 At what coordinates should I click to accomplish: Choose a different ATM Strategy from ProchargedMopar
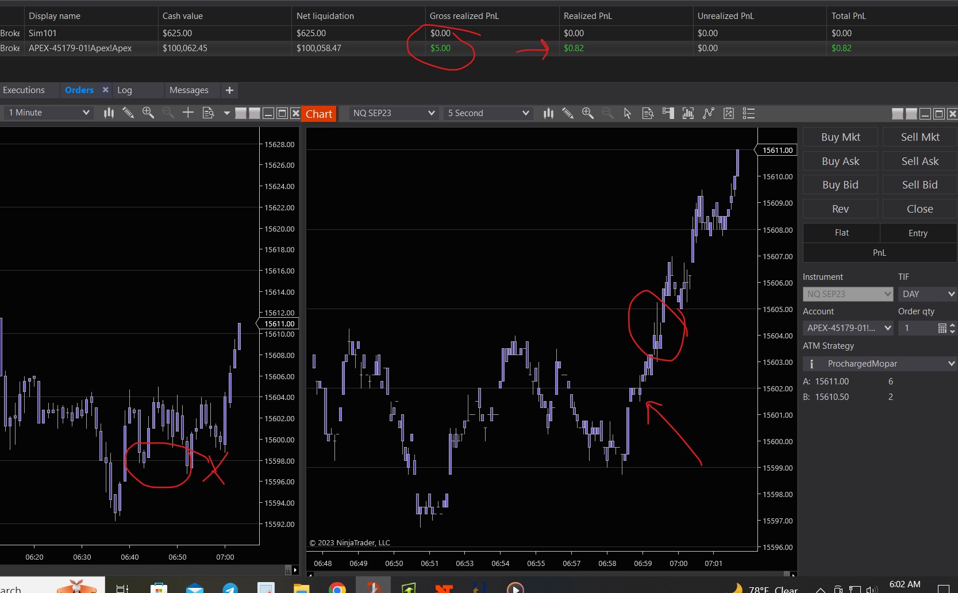pyautogui.click(x=880, y=364)
